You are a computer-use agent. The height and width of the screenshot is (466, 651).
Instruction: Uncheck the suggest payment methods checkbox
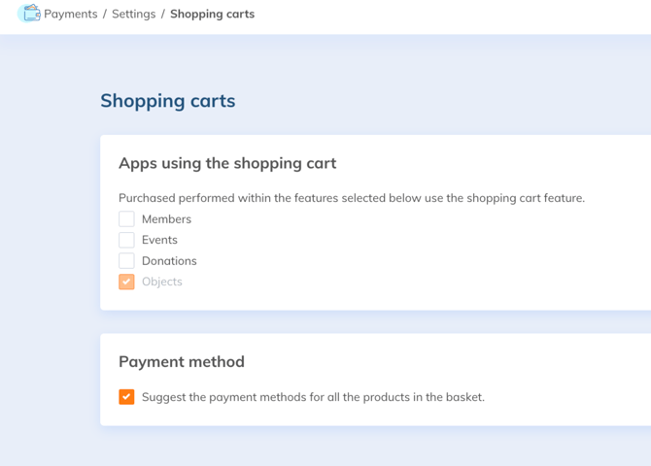pos(126,397)
